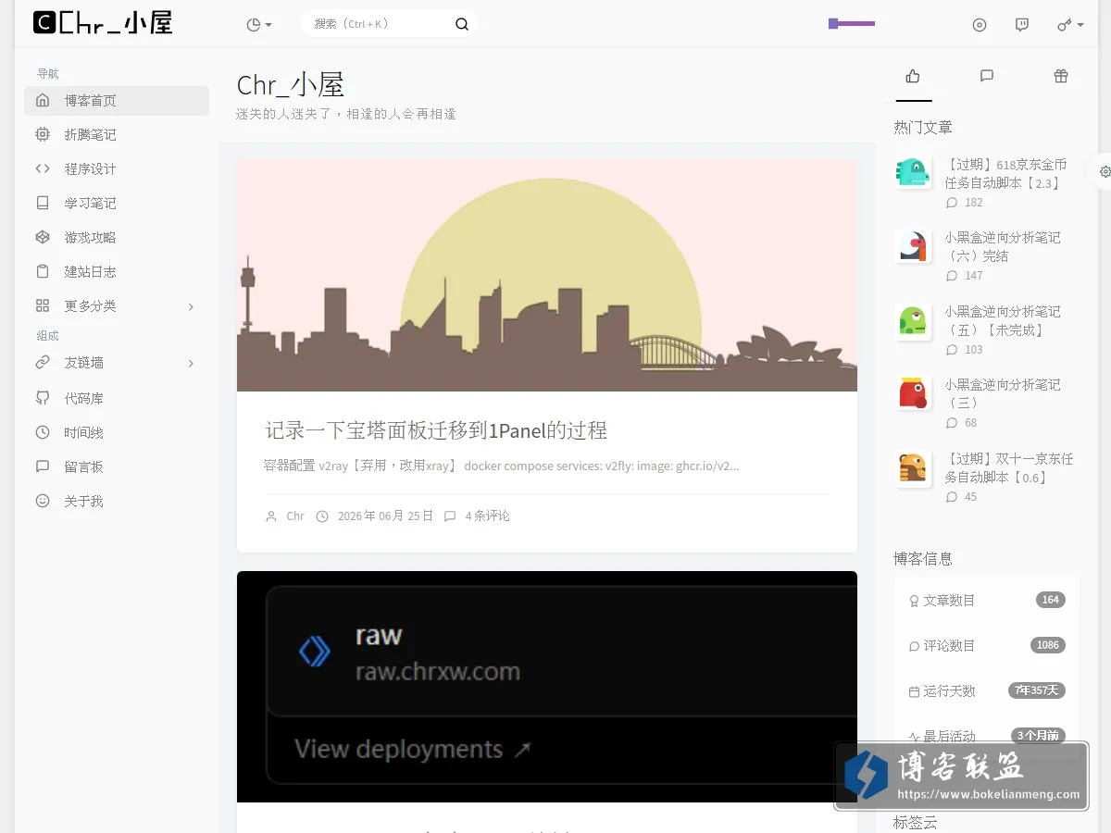The width and height of the screenshot is (1111, 833).
Task: Click the grid icon beside 更多分类
Action: pos(43,305)
